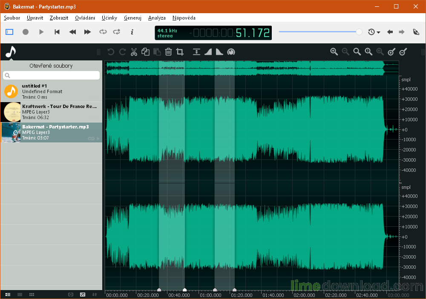This screenshot has width=426, height=299.
Task: Open the history clock dropdown
Action: 374,32
